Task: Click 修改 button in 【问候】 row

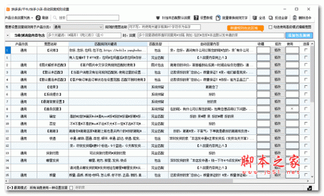Action: pos(278,50)
